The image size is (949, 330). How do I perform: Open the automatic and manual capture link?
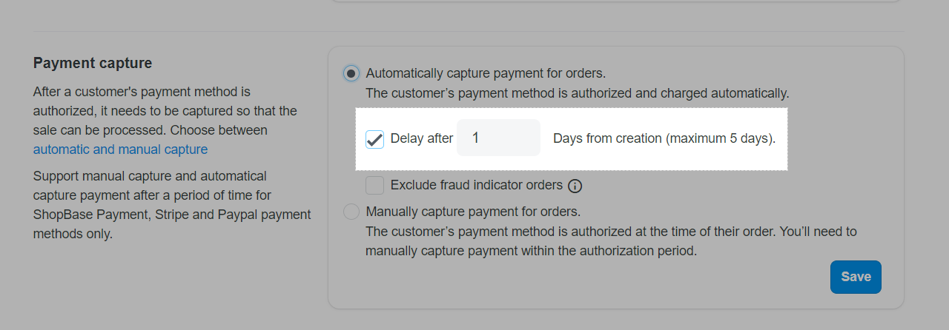pos(120,149)
